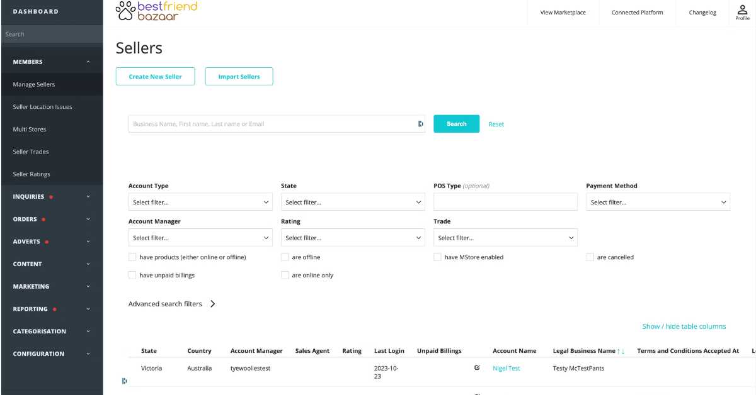756x395 pixels.
Task: Click the Show / hide table columns link
Action: coord(684,326)
